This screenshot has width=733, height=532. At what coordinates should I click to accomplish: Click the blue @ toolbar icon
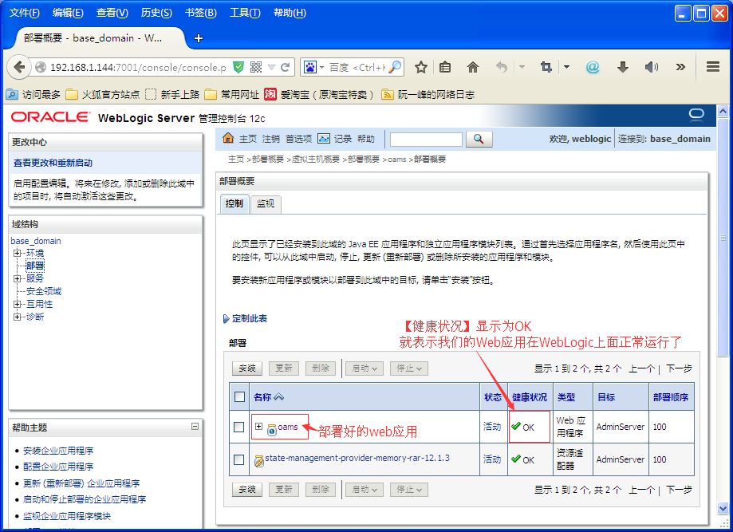(x=593, y=67)
